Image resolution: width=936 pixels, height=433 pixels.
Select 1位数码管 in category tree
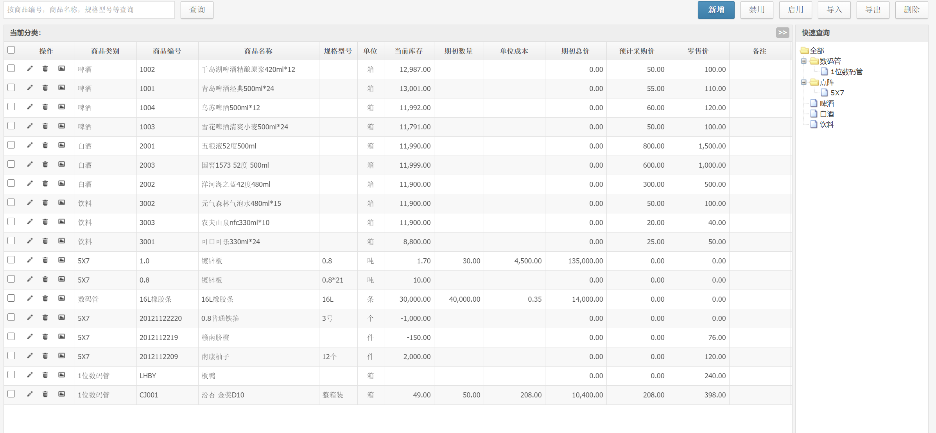coord(846,72)
